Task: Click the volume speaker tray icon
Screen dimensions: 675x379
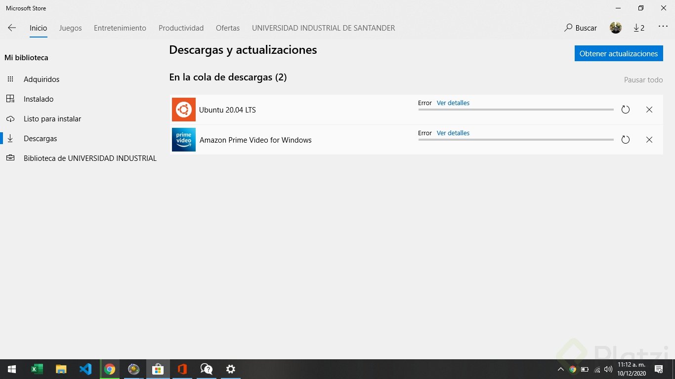Action: (608, 369)
